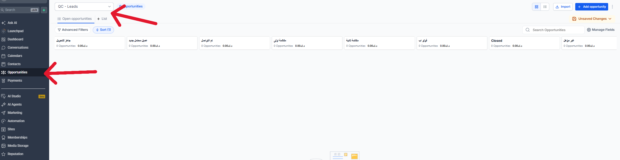Viewport: 620px width, 160px height.
Task: Switch to list view icon
Action: pyautogui.click(x=545, y=7)
